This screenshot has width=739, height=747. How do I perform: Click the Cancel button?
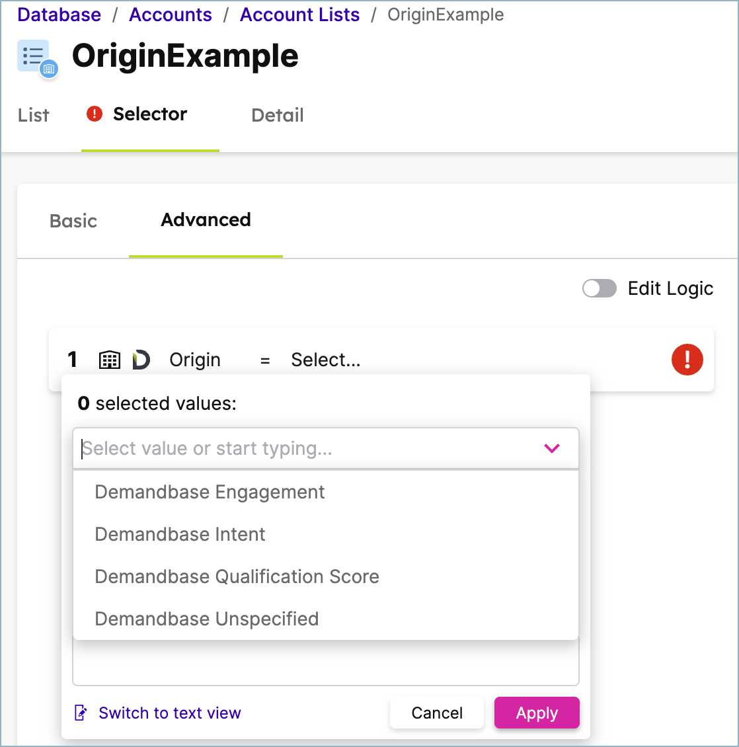click(437, 713)
